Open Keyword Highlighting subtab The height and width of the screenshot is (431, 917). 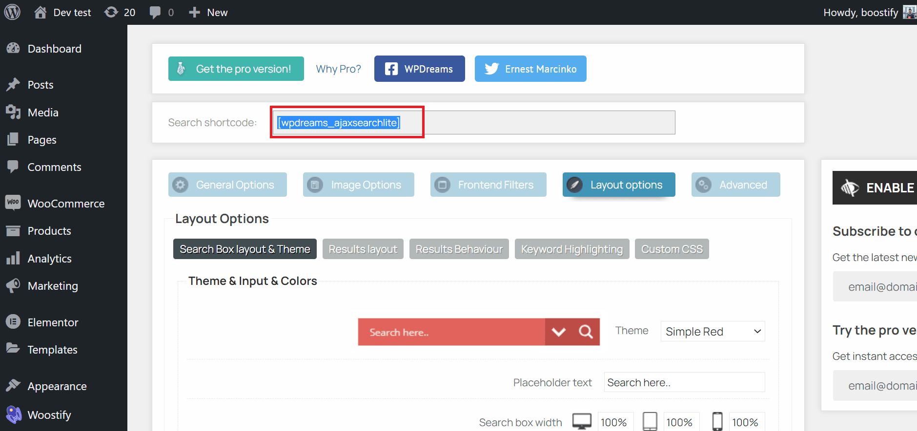tap(572, 249)
